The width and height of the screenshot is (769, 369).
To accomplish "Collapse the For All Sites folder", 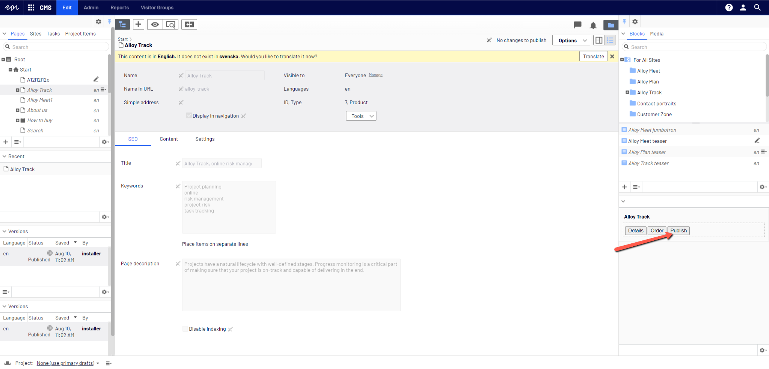I will tap(622, 60).
